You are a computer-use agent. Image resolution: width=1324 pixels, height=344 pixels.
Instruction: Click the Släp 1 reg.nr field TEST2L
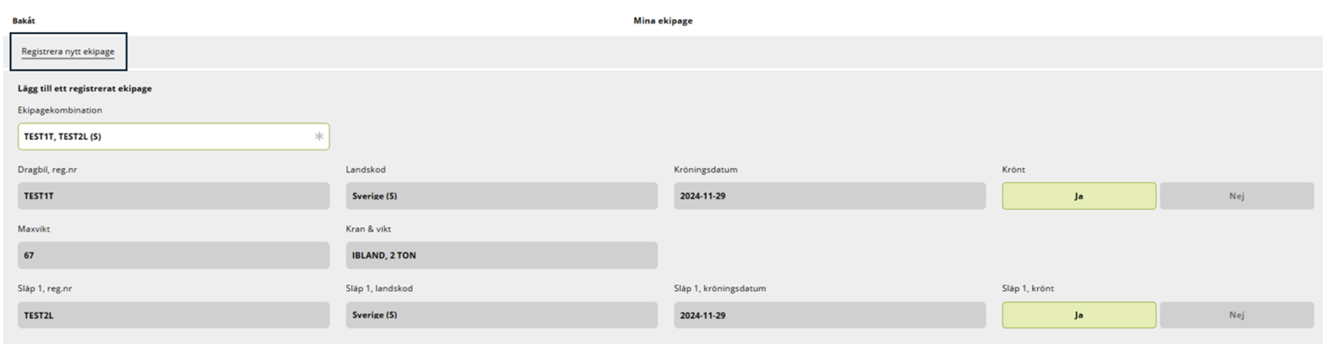[x=173, y=315]
